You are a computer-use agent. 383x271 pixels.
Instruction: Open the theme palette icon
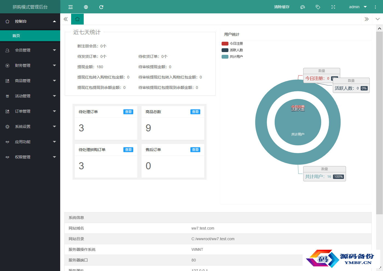pyautogui.click(x=303, y=7)
